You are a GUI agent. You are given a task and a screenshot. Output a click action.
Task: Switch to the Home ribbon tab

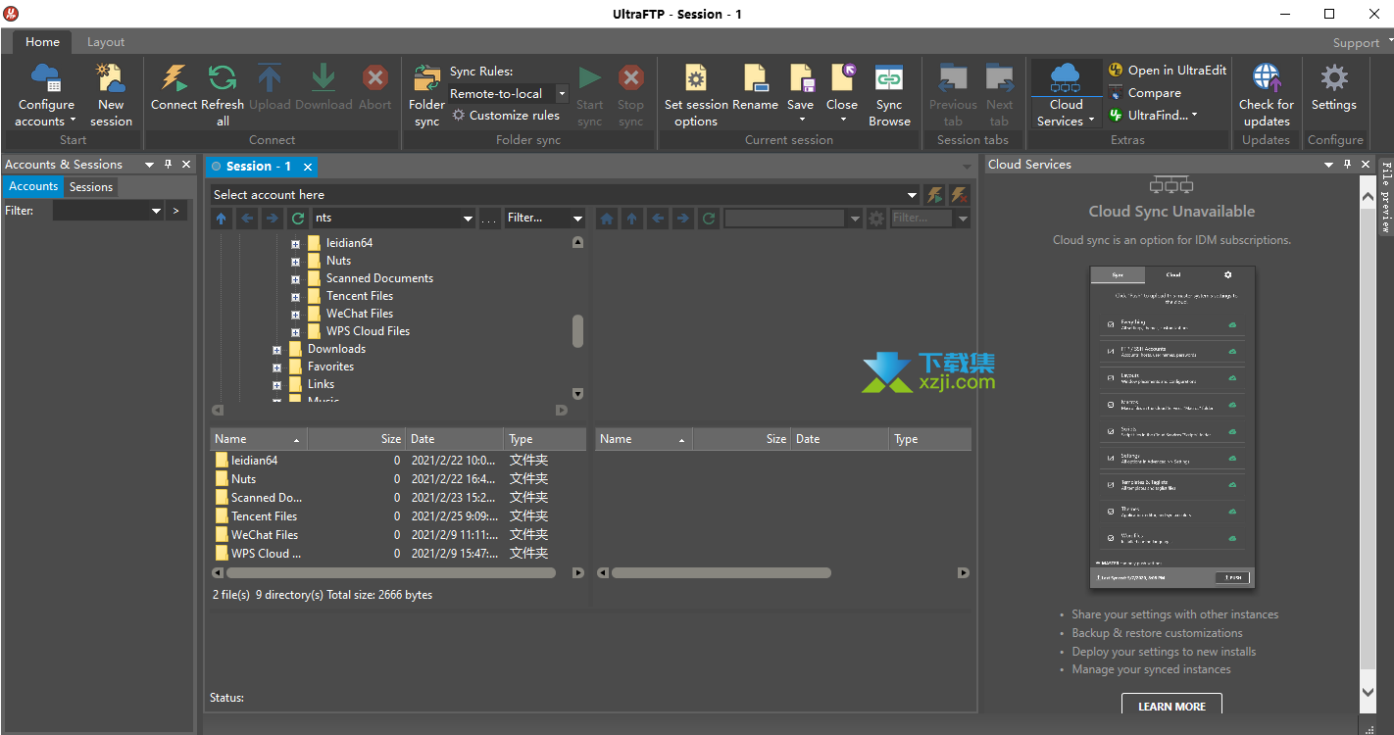click(x=42, y=42)
